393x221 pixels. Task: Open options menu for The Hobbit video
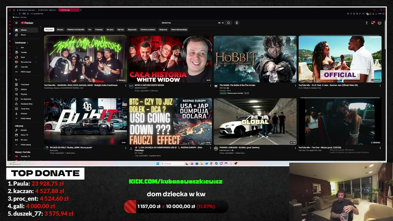295,86
